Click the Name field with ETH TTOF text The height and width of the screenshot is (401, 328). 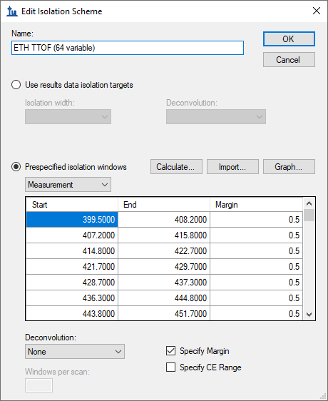[x=128, y=48]
